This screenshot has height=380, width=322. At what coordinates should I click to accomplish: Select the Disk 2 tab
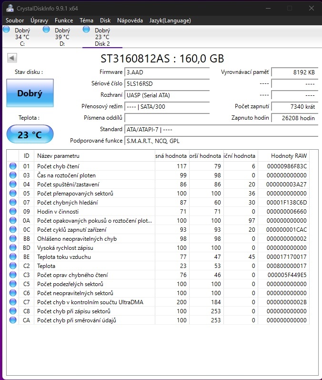pos(102,37)
